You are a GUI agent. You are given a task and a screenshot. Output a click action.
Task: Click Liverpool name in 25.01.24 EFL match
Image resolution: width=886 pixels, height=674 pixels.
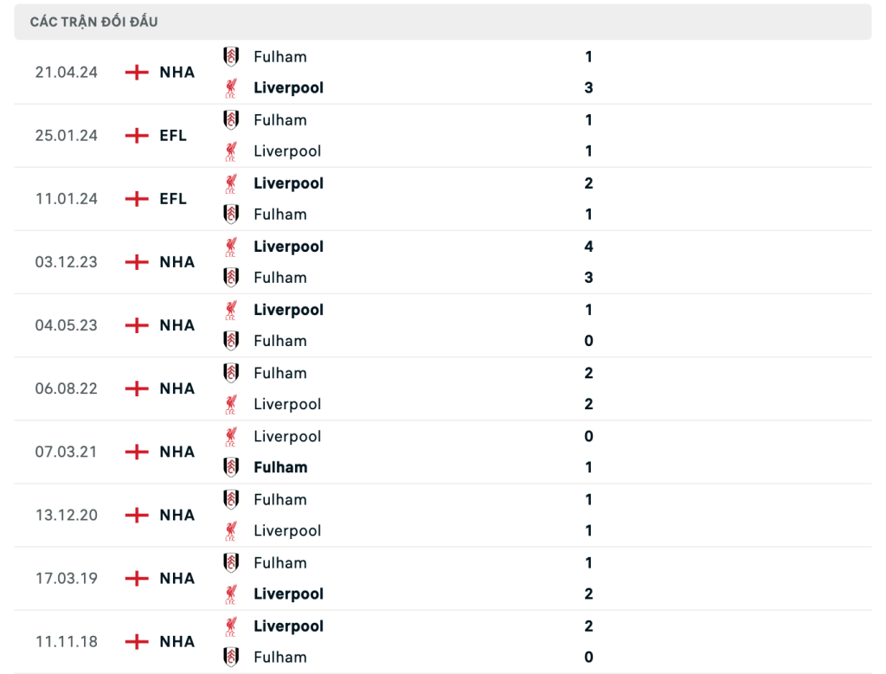click(x=287, y=151)
